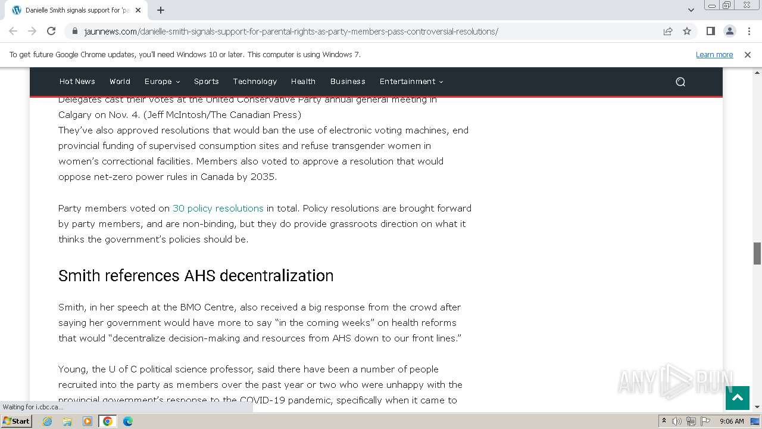Screen dimensions: 762x429
Task: Follow the 30 policy resolutions link
Action: [218, 208]
